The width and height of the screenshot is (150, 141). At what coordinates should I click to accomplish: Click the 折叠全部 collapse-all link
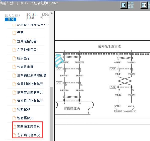[x=45, y=16]
